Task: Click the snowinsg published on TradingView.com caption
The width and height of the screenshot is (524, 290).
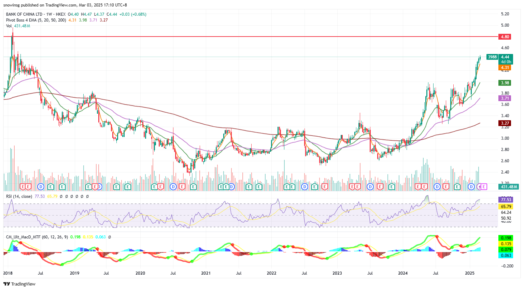Action: (65, 5)
